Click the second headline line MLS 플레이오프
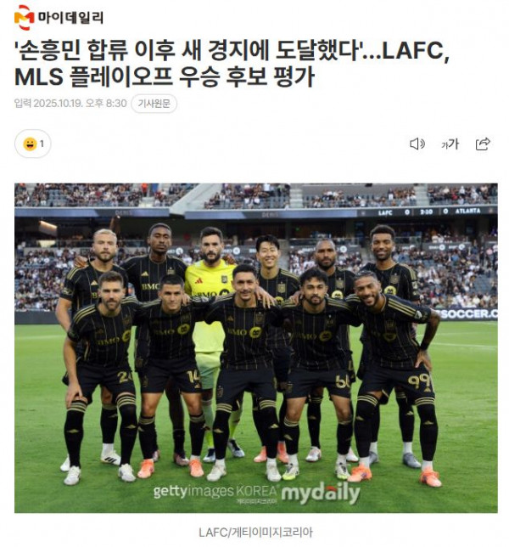This screenshot has height=547, width=509. (x=165, y=77)
